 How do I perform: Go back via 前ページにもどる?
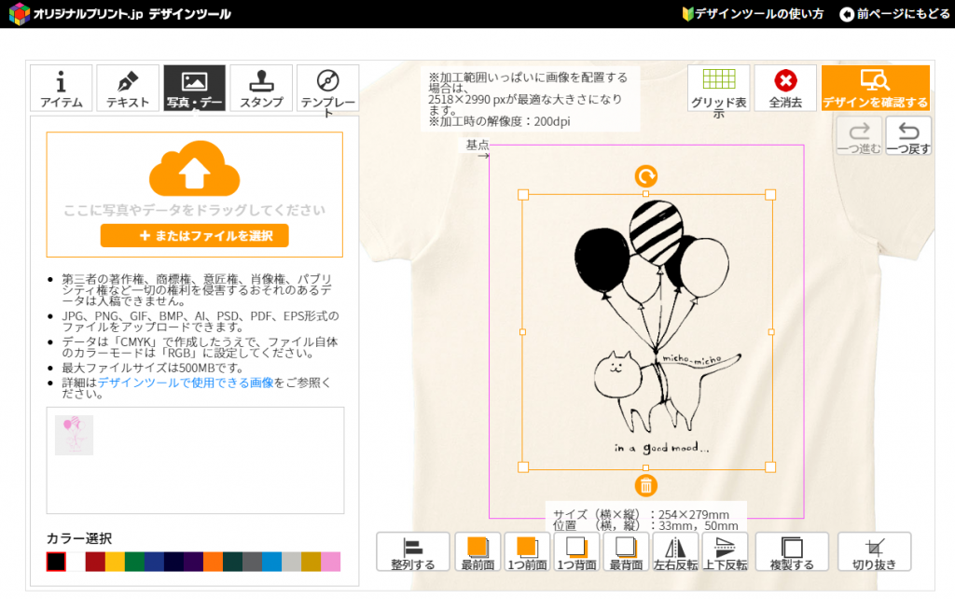click(894, 14)
